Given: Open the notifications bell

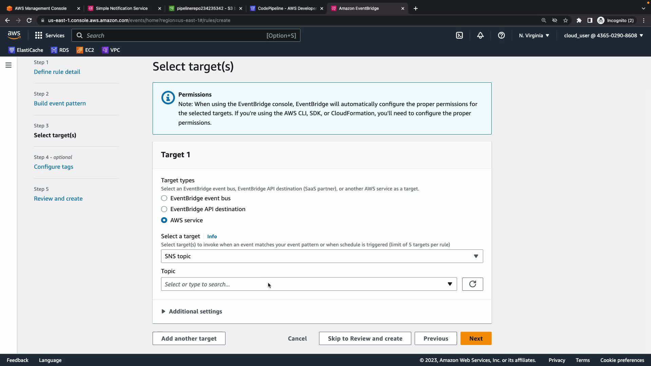Looking at the screenshot, I should click(x=480, y=35).
